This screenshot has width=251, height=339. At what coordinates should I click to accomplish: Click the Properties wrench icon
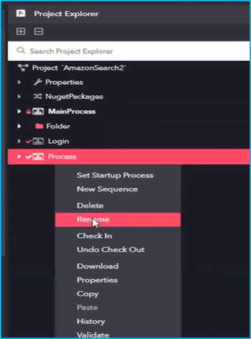pyautogui.click(x=38, y=82)
